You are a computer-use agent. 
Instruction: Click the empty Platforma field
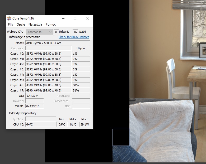pyautogui.click(x=48, y=48)
